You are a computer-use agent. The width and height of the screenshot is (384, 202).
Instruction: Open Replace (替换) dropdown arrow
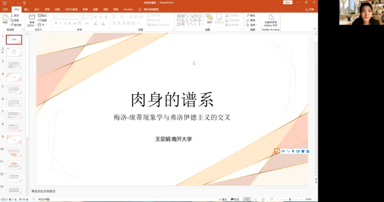point(258,20)
